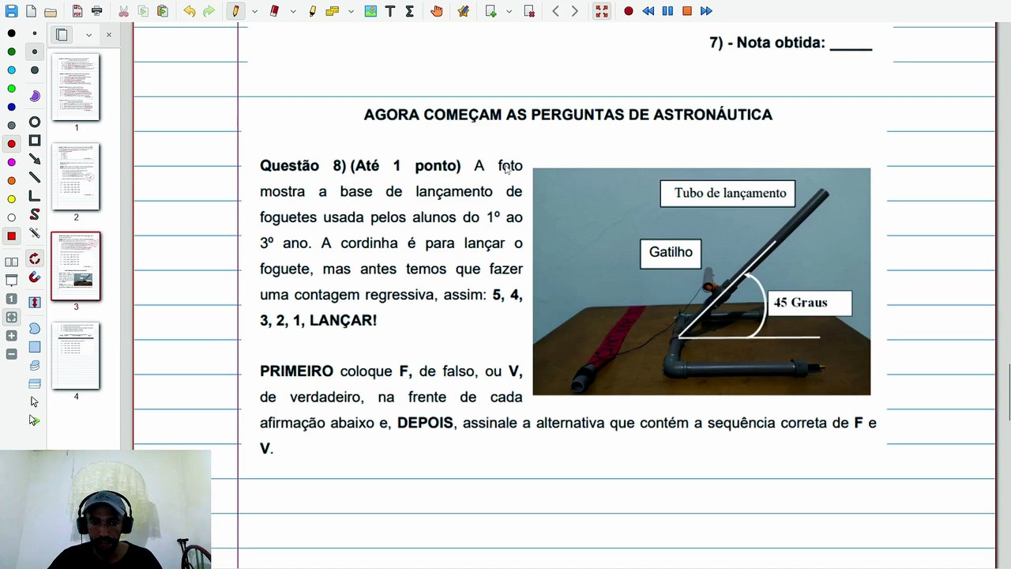Image resolution: width=1011 pixels, height=569 pixels.
Task: Activate the default tool star icon
Action: [x=464, y=11]
